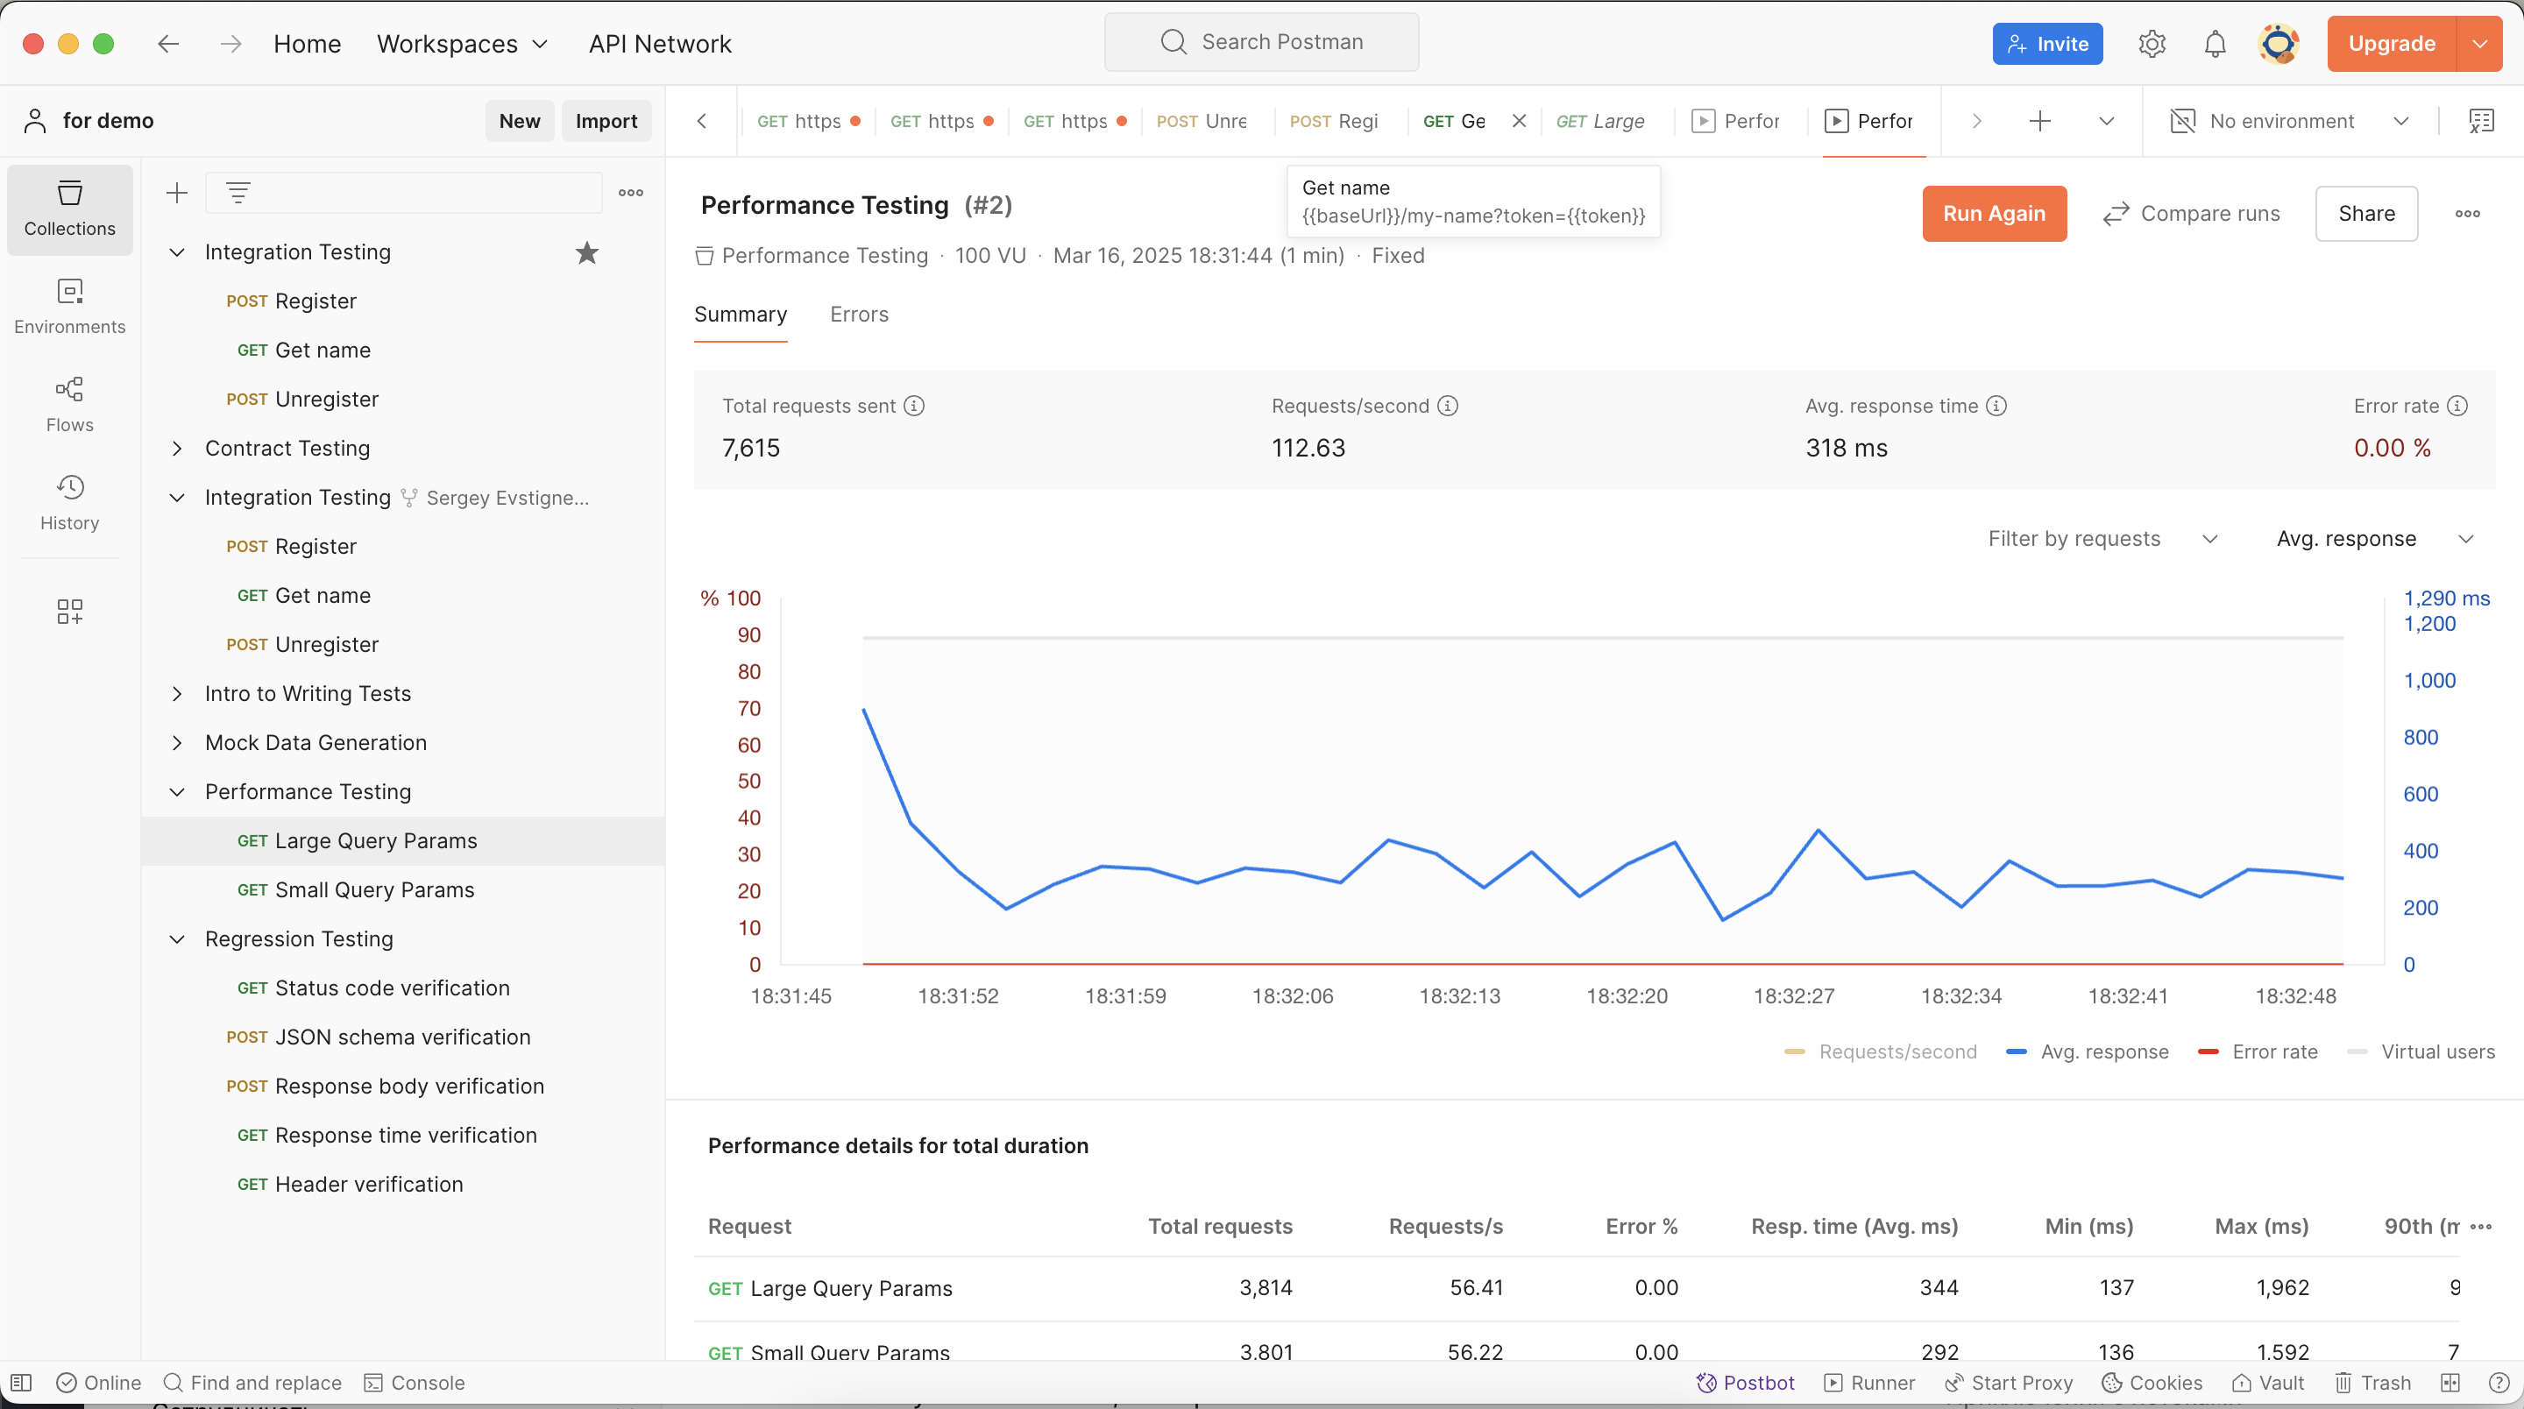Open Trash from the status bar
Screen dimensions: 2524x1409
point(2372,1383)
